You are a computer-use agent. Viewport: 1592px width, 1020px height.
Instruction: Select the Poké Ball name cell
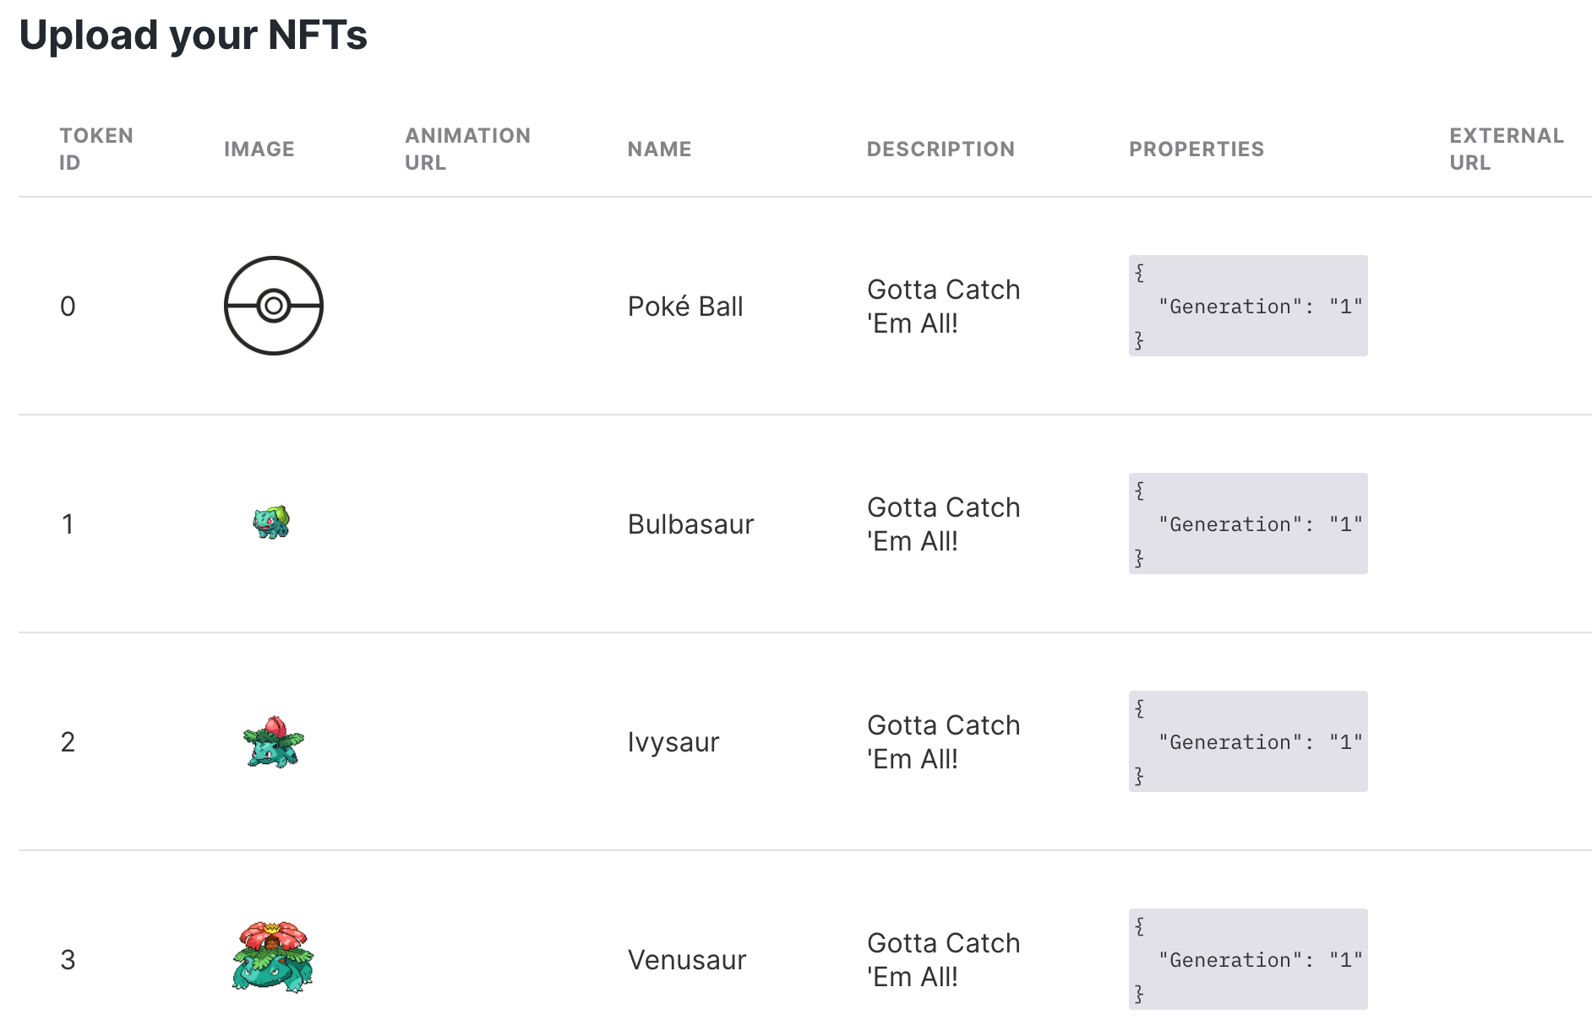click(x=685, y=306)
